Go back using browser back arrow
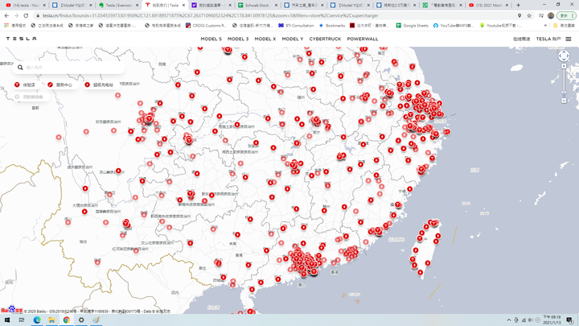 6,15
